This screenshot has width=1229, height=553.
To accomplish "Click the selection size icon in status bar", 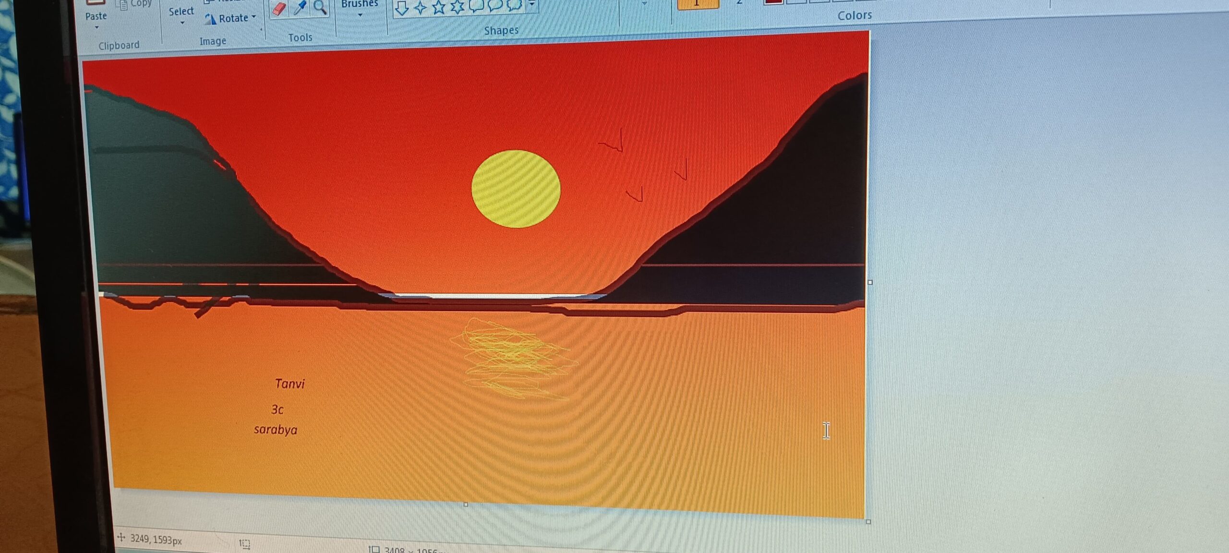I will coord(245,543).
